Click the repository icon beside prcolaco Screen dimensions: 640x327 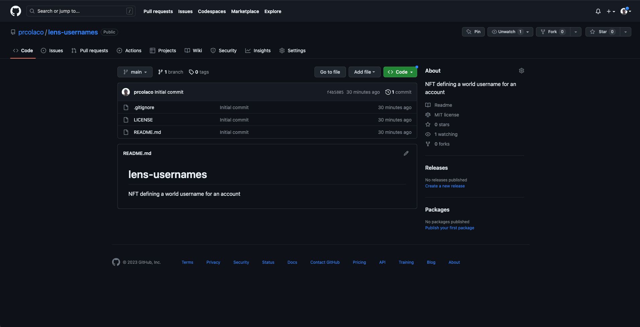pyautogui.click(x=13, y=32)
